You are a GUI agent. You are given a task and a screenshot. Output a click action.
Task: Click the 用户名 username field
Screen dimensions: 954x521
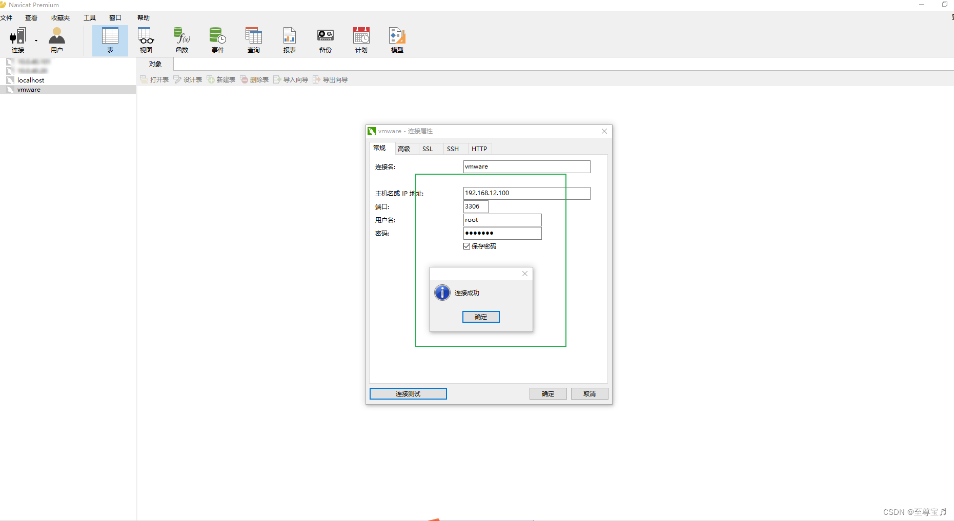click(x=502, y=220)
